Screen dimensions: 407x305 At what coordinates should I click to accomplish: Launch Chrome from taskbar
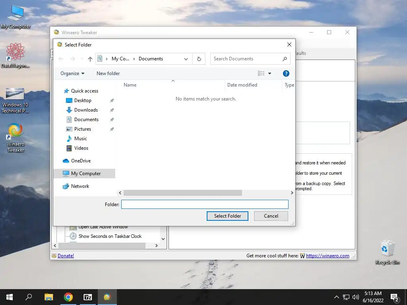coord(68,297)
